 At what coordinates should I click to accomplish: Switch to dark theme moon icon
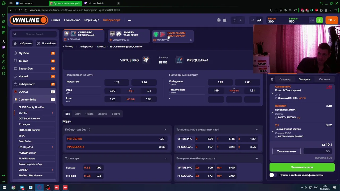241,20
